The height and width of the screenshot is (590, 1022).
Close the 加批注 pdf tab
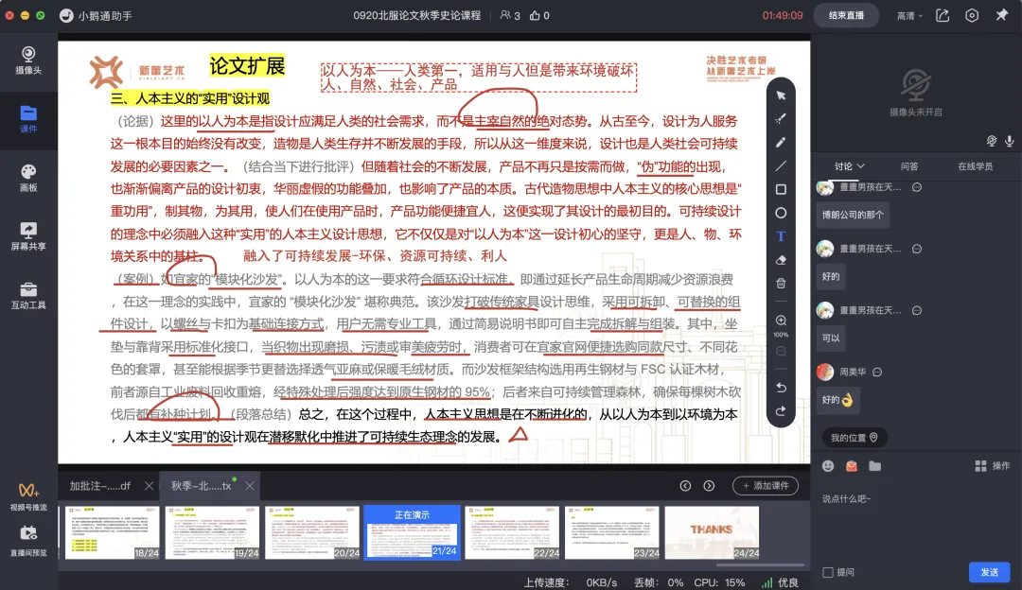tap(149, 486)
